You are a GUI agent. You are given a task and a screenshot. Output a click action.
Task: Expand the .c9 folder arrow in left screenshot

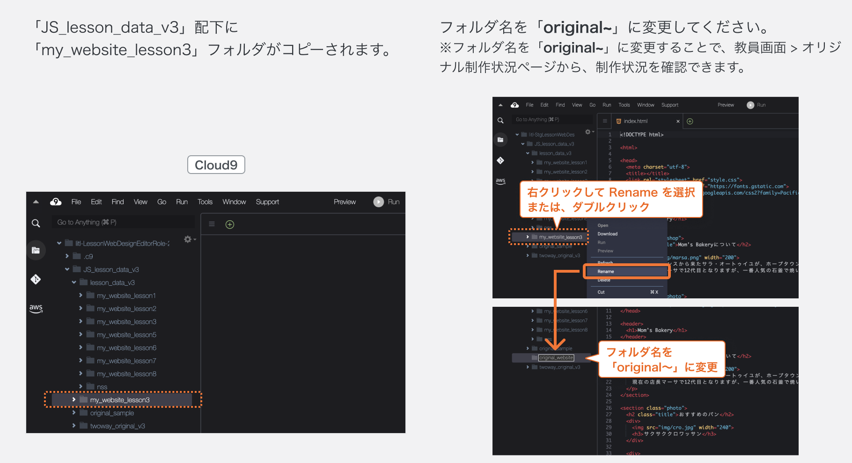click(67, 256)
